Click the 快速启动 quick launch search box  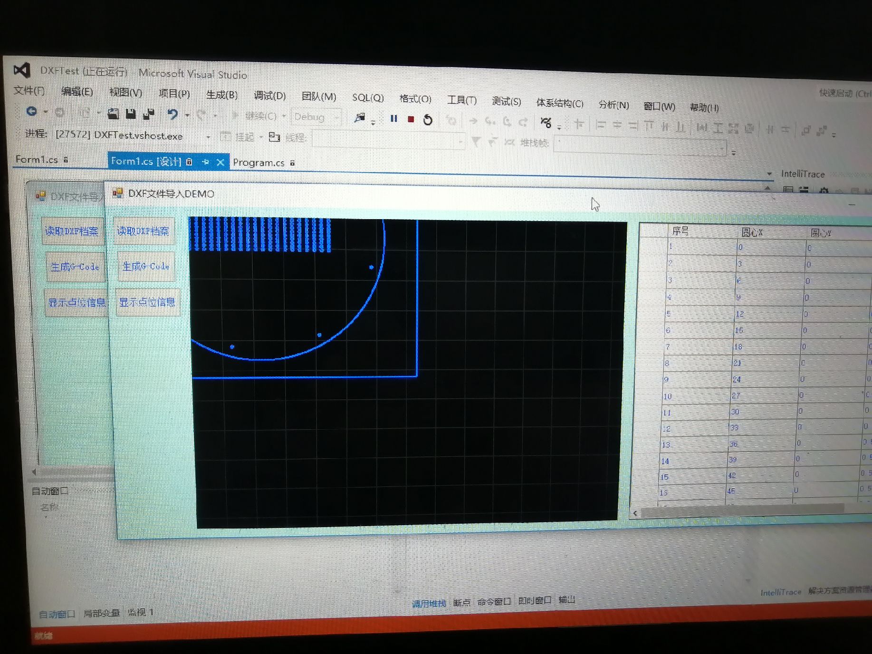[844, 93]
